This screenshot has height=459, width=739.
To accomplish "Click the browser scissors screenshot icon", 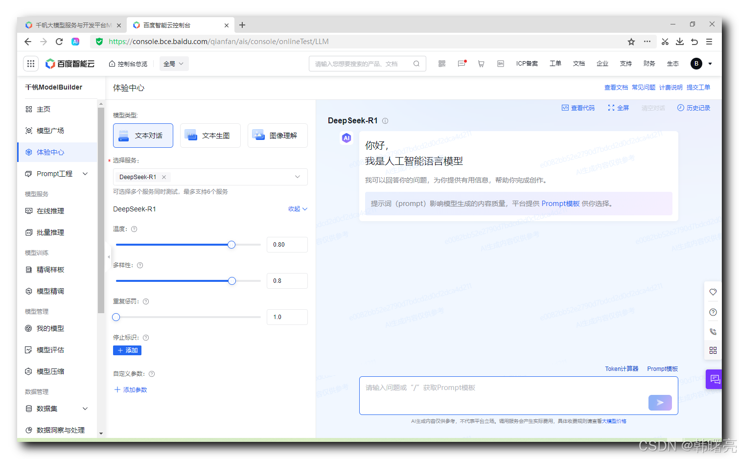I will coord(665,42).
